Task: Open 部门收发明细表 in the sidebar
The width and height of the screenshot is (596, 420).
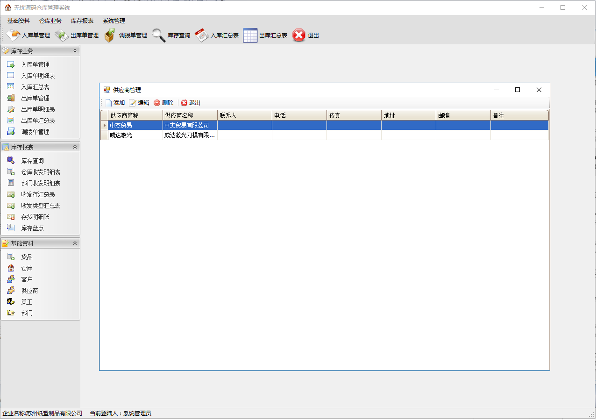Action: [x=41, y=183]
